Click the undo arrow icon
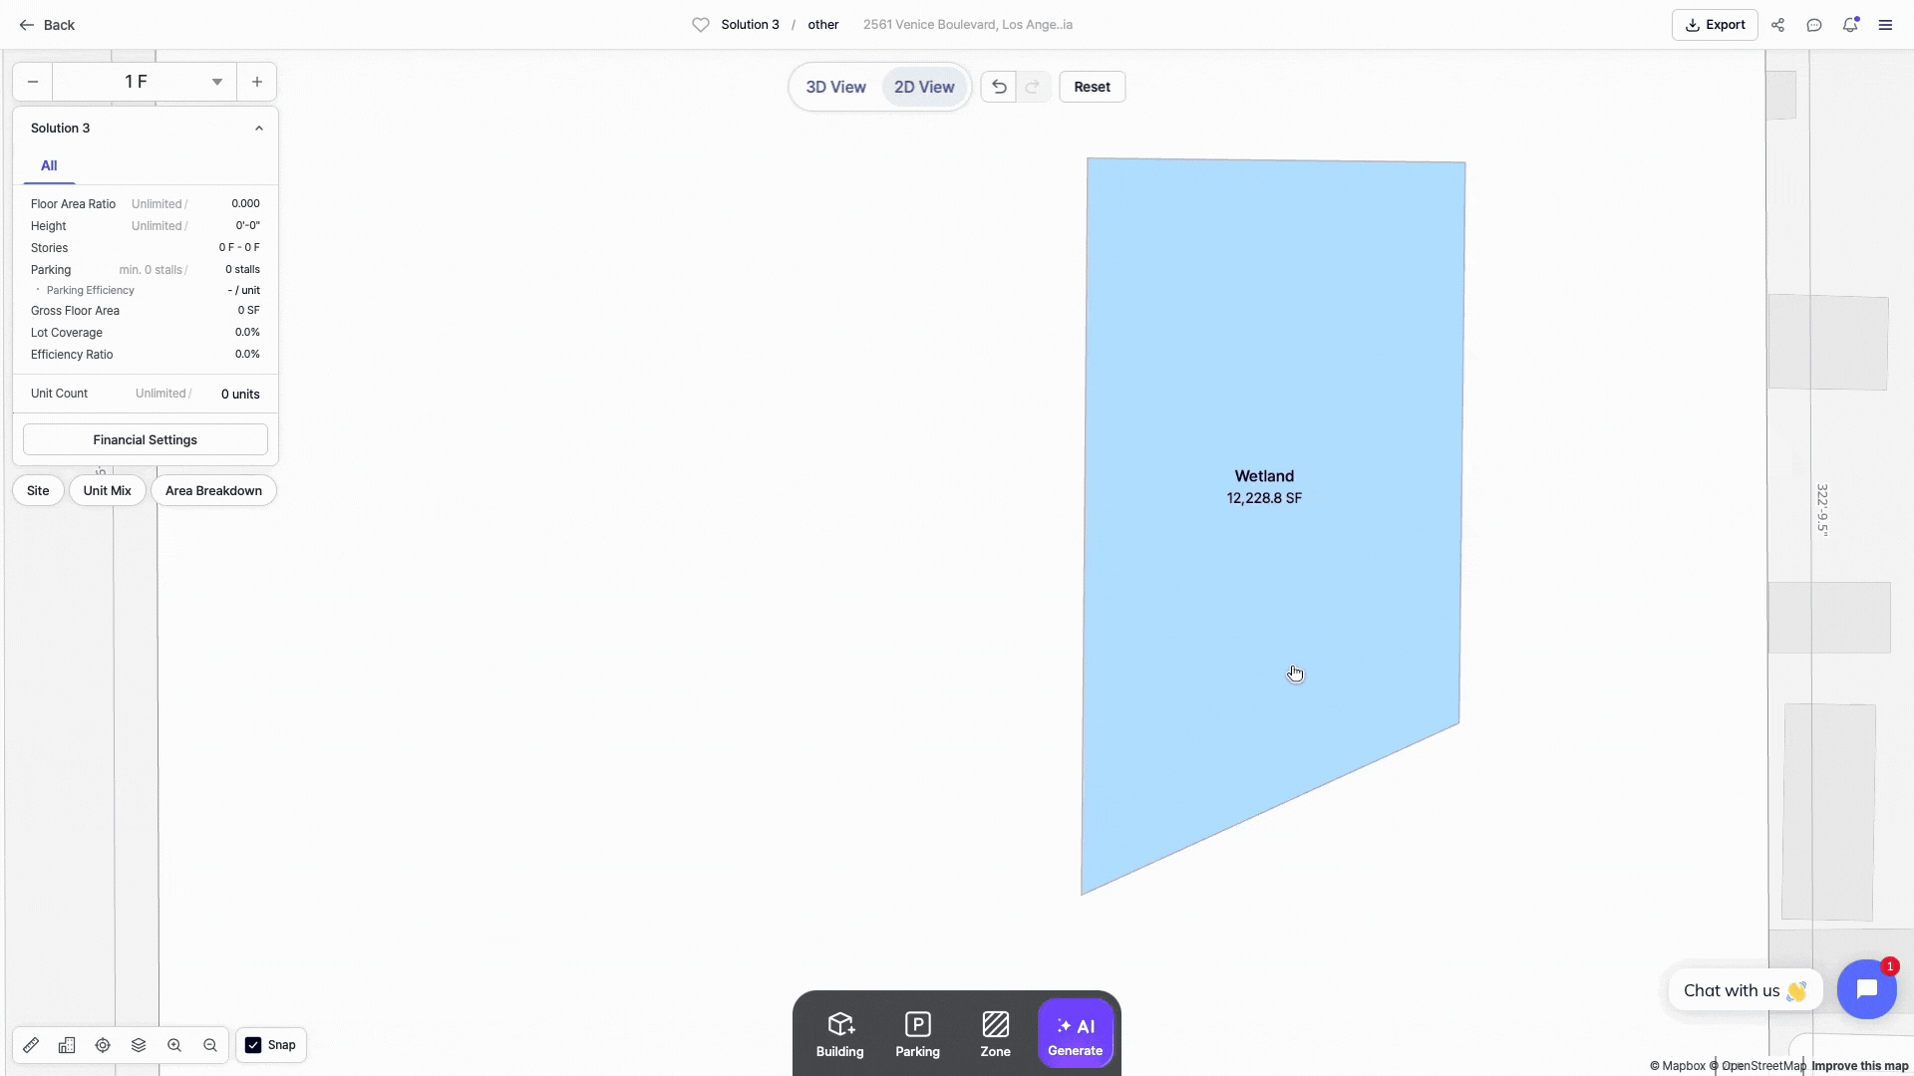 (x=999, y=87)
